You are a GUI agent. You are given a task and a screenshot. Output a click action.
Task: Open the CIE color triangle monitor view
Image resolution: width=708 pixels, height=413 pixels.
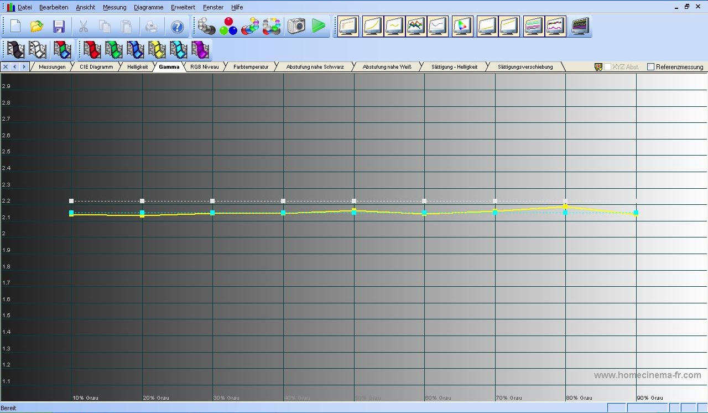click(x=462, y=26)
